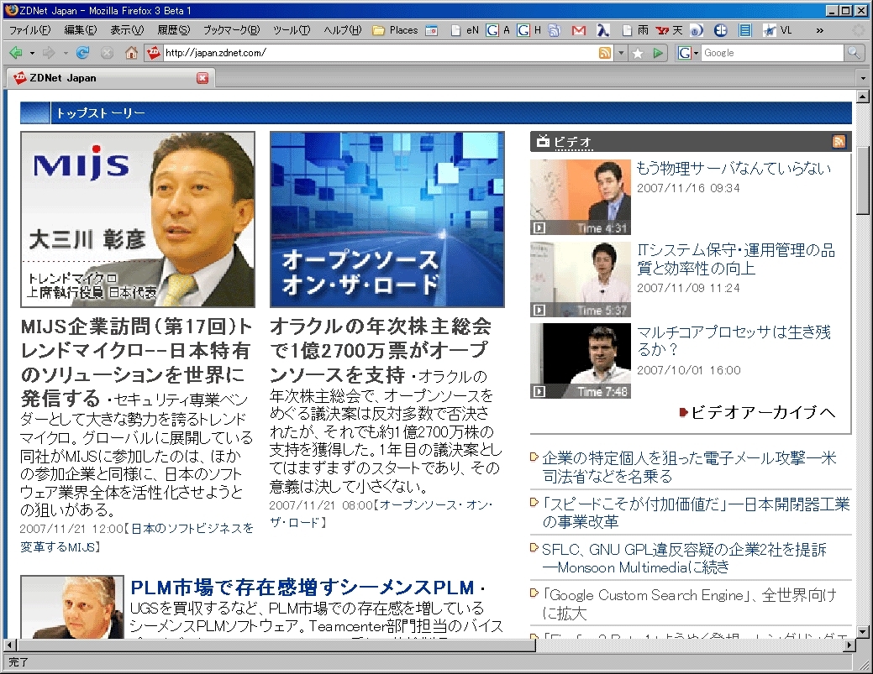Reload the page with the refresh icon
This screenshot has height=674, width=873.
tap(82, 53)
